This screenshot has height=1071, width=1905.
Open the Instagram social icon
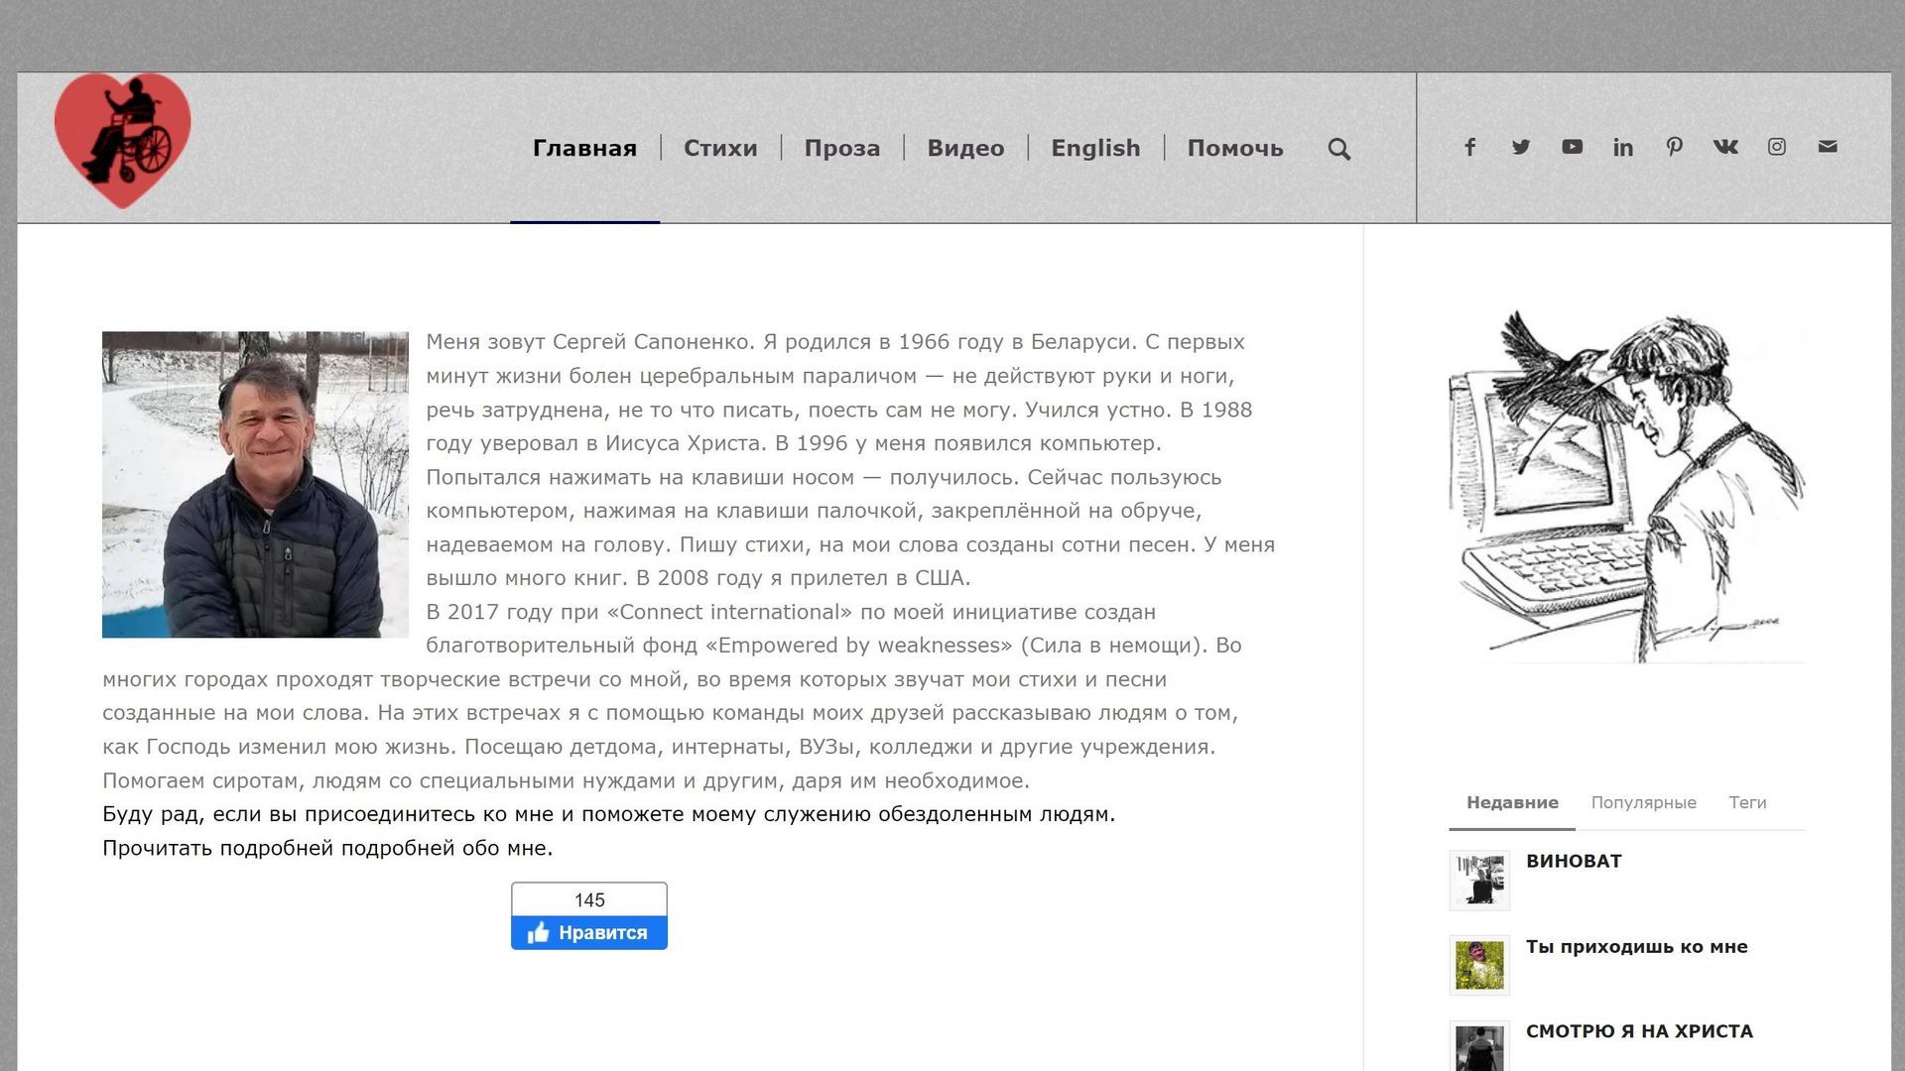1777,147
